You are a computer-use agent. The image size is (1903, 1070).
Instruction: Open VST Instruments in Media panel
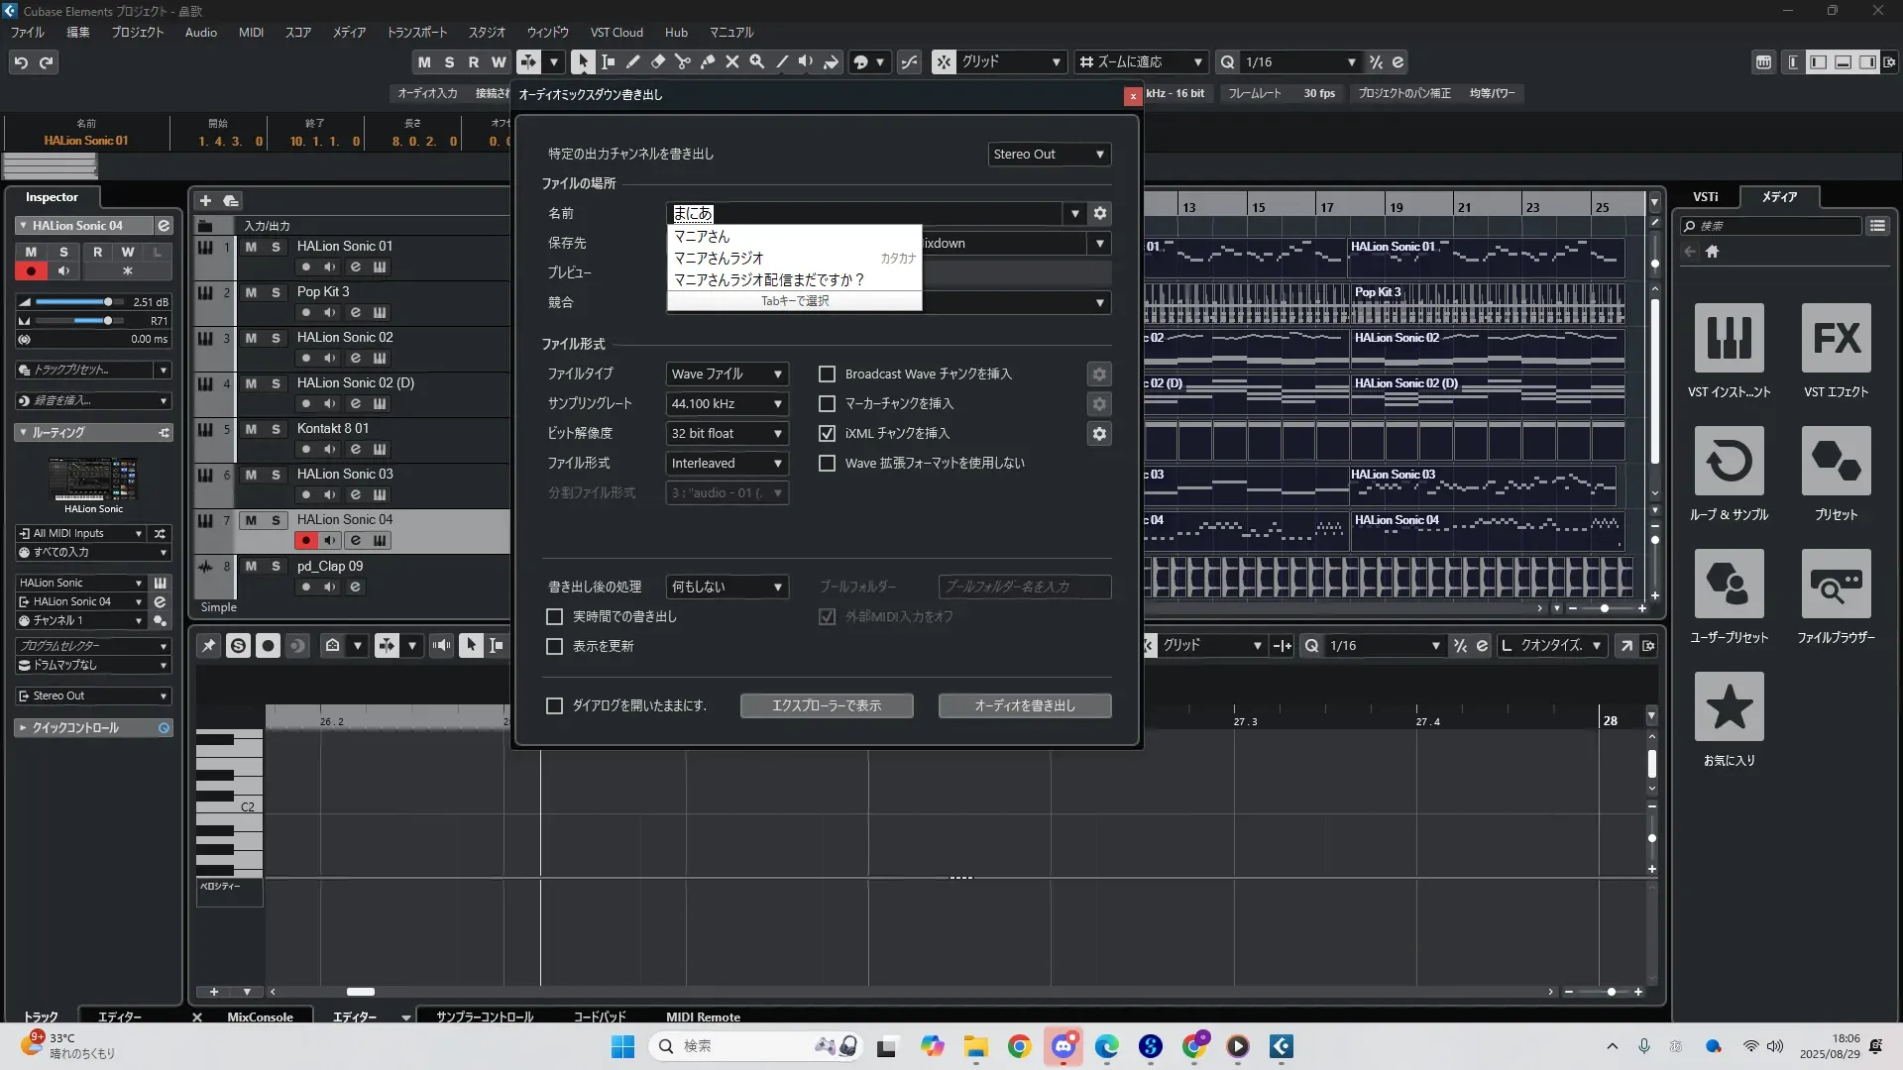tap(1729, 339)
